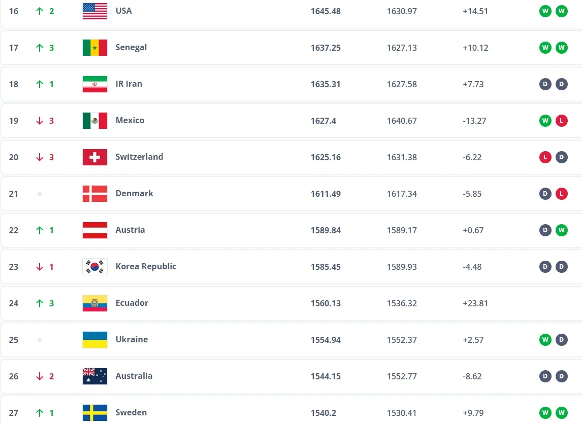Image resolution: width=582 pixels, height=425 pixels.
Task: Click the Ecuador flag icon
Action: [95, 303]
